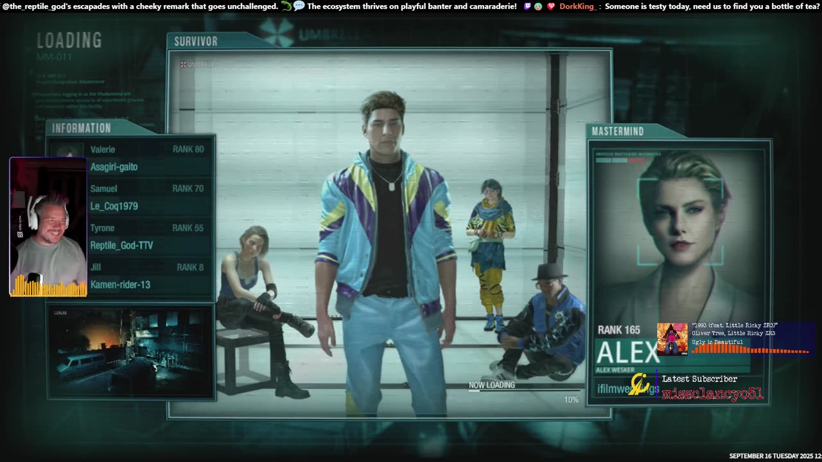The height and width of the screenshot is (462, 822).
Task: Click the Oliver Tree album cover art
Action: [x=672, y=338]
